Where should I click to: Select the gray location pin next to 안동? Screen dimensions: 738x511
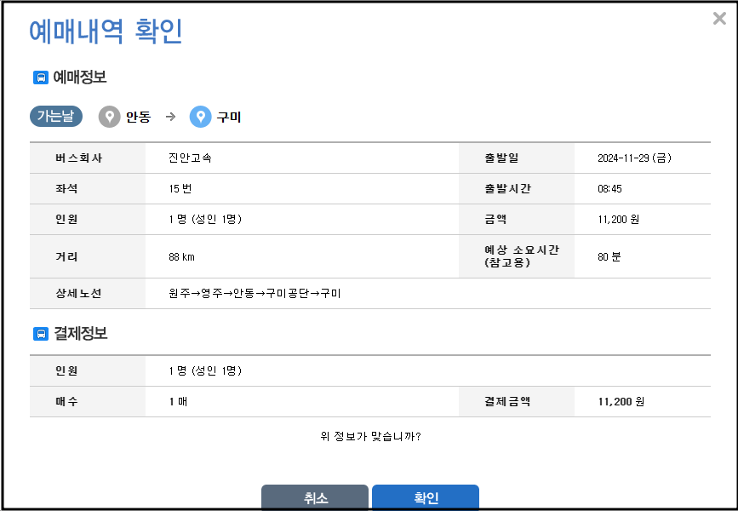point(109,116)
